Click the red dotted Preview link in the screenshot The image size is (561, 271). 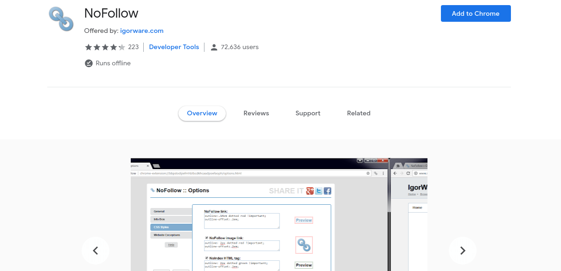[x=304, y=220]
